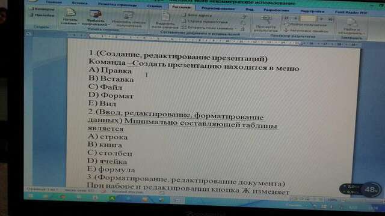Click the answer line 'E) Вид'
This screenshot has width=385, height=216.
tap(102, 103)
